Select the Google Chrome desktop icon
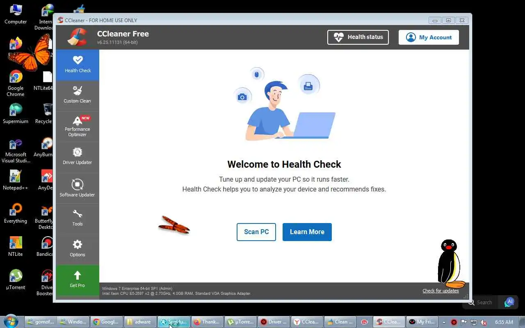This screenshot has width=525, height=328. tap(16, 83)
